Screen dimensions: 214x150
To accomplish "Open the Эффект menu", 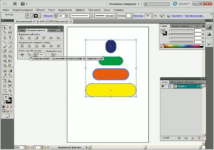I will [80, 10].
